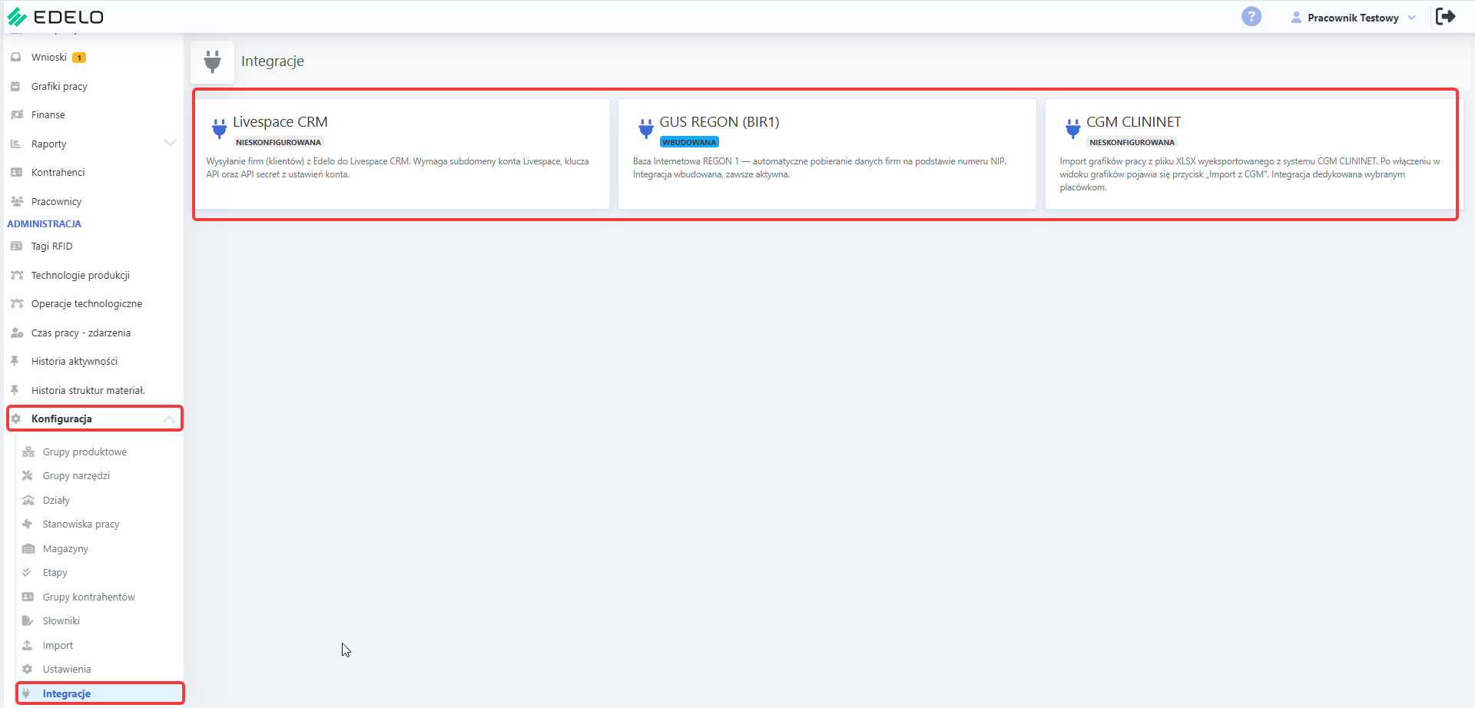Collapse the Konfiguracja section chevron
The image size is (1475, 708).
[169, 419]
